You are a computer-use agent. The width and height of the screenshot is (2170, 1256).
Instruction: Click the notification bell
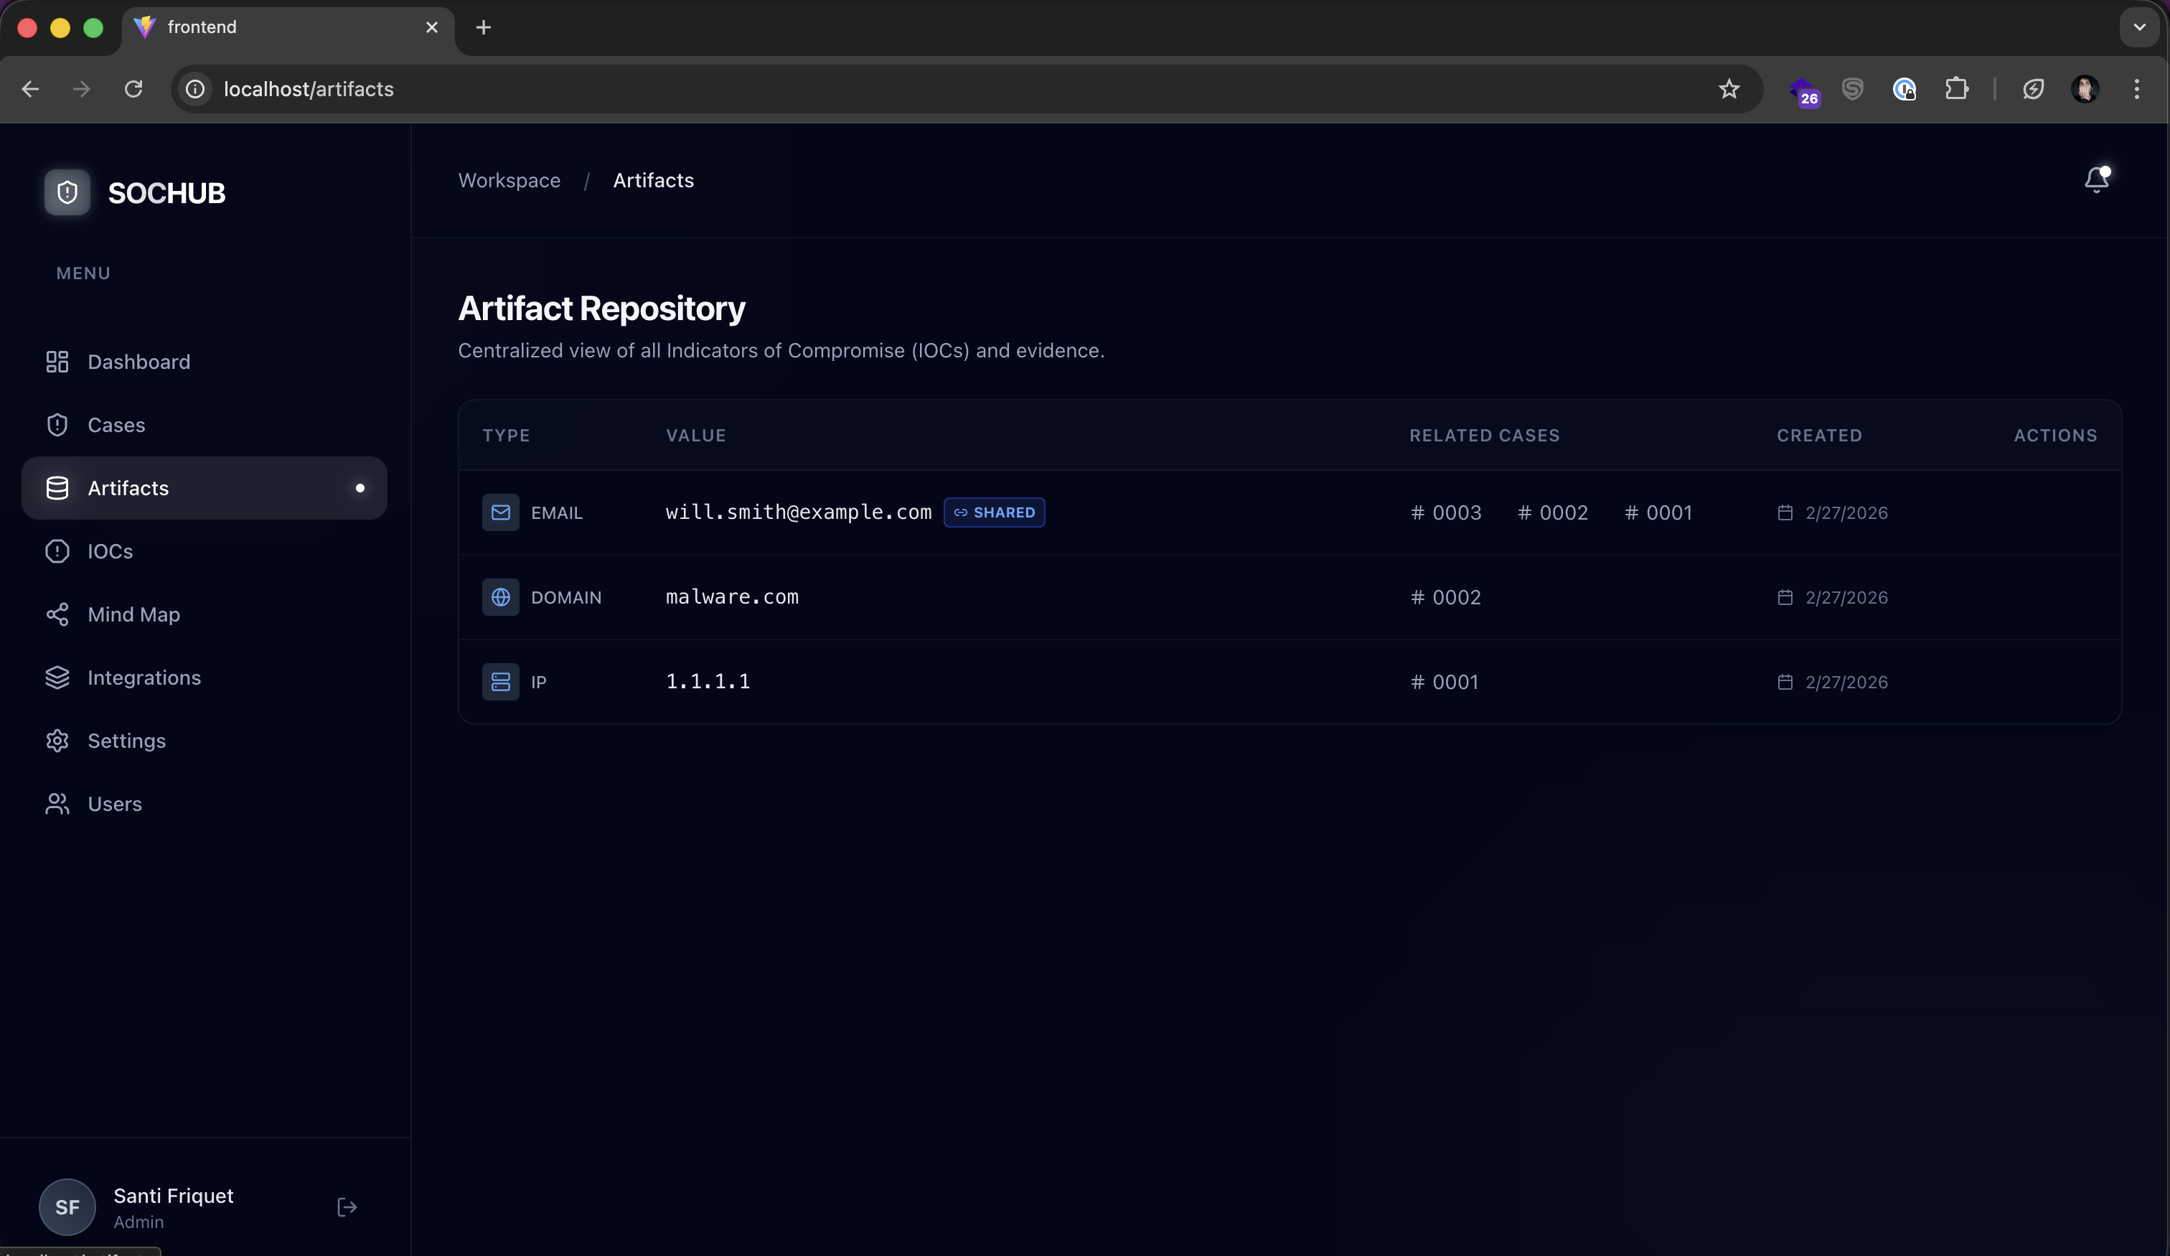(2096, 180)
